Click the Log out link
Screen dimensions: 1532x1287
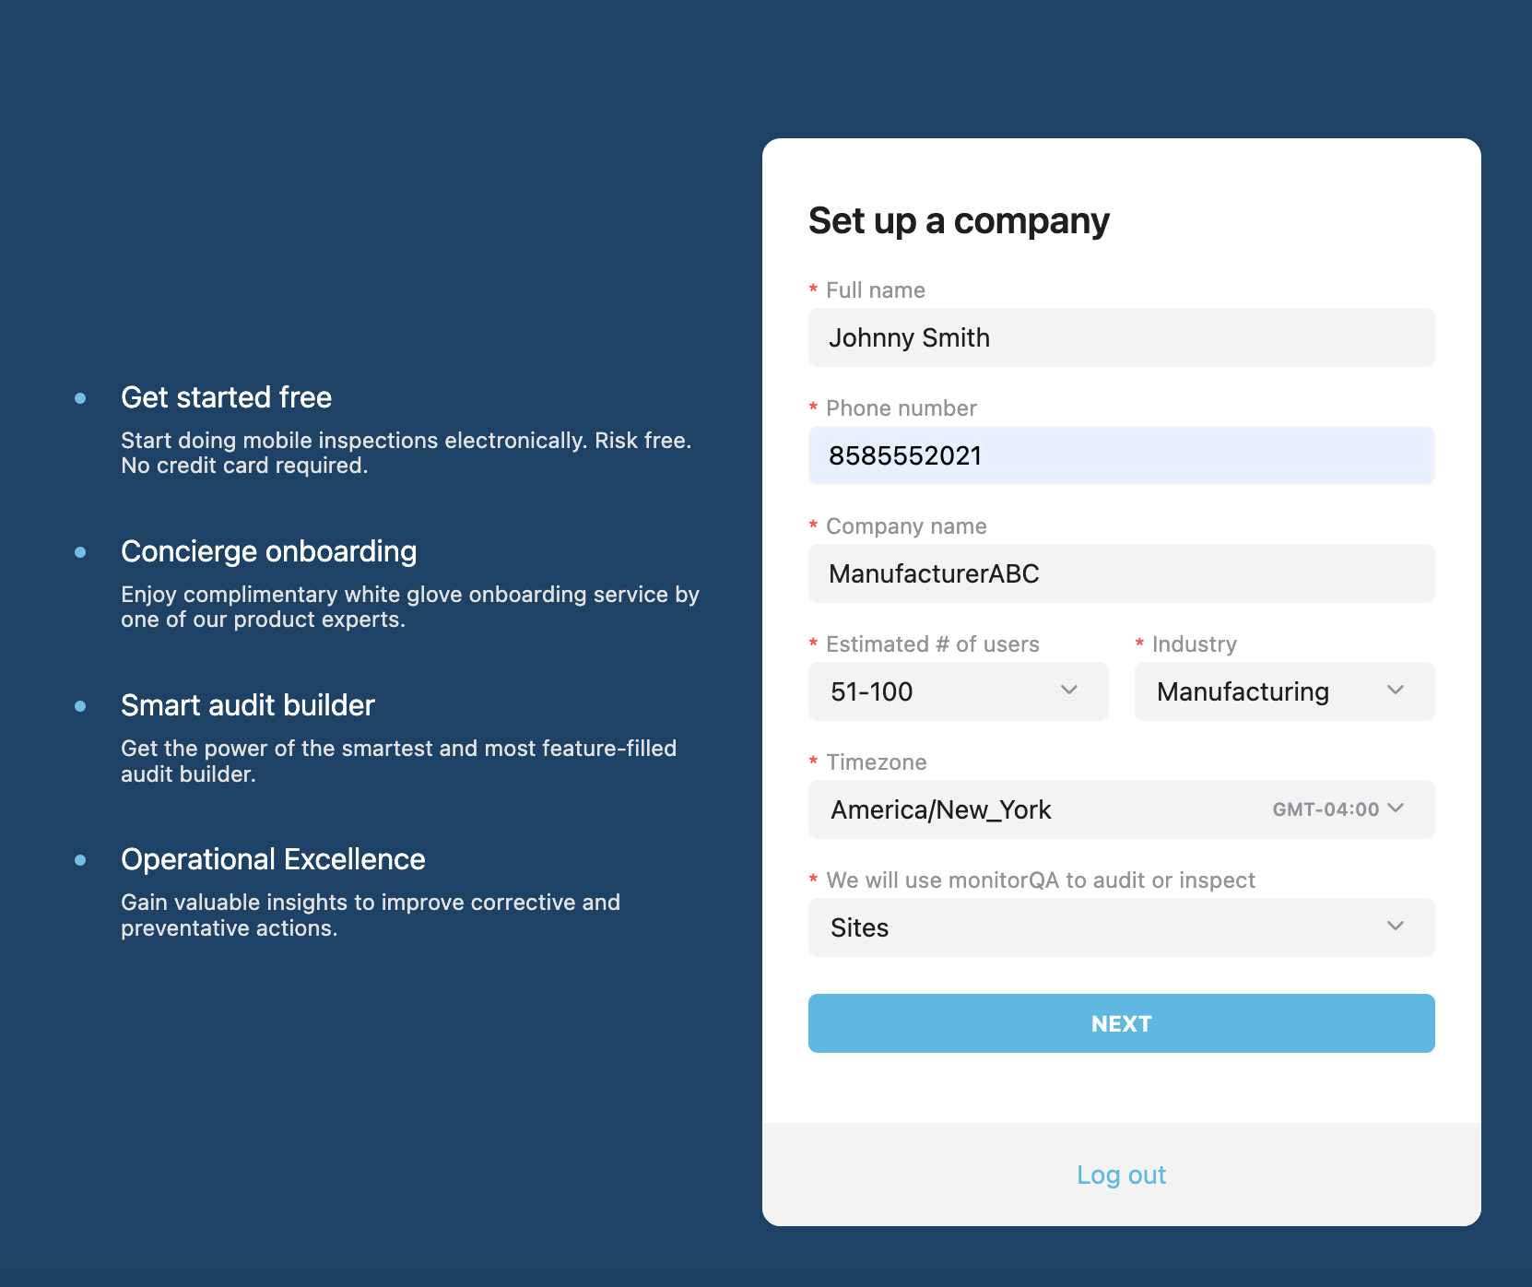click(x=1122, y=1175)
